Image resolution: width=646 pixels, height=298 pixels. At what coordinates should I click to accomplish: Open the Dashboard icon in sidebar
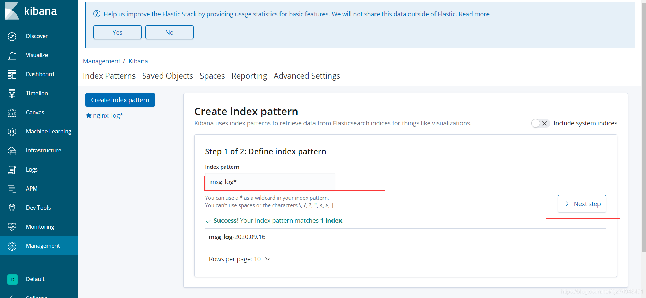click(12, 74)
